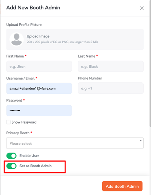Focus the First Name input field
This screenshot has height=195, width=151.
39,66
